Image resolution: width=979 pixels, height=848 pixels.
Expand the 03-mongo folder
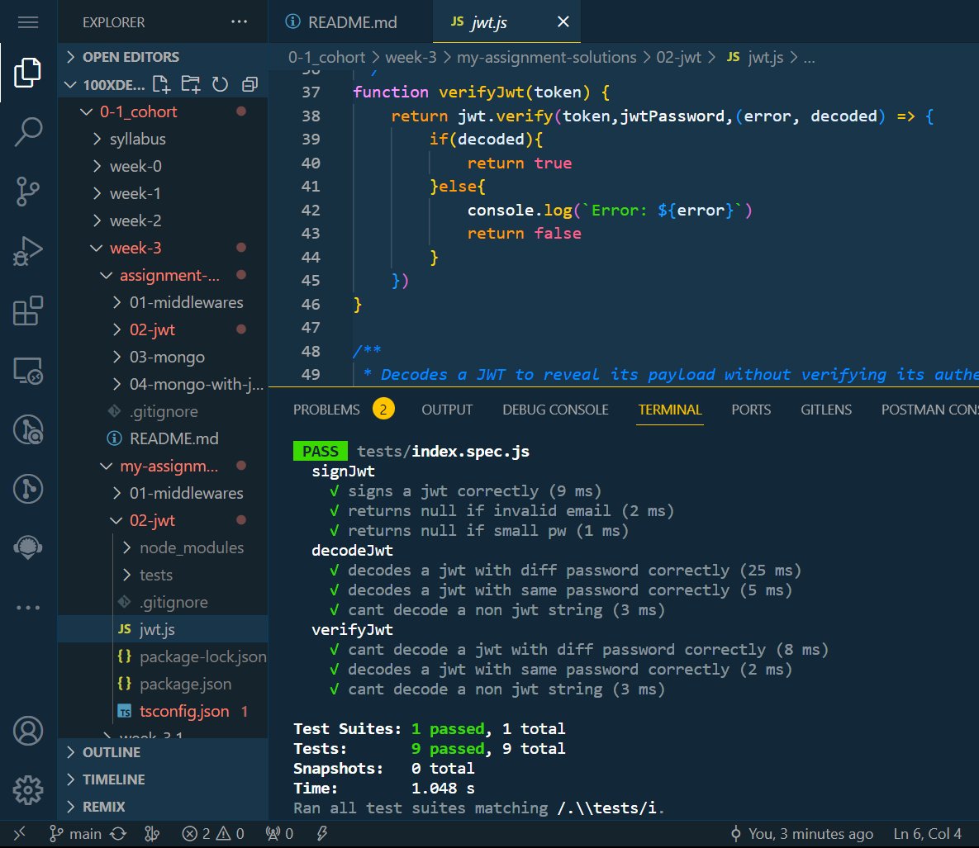(x=163, y=357)
